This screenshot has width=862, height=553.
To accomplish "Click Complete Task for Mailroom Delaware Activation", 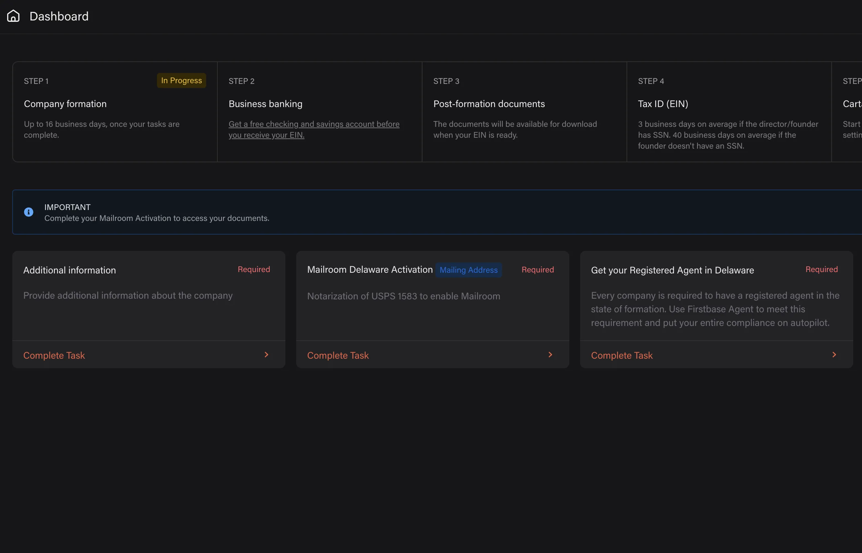I will pyautogui.click(x=338, y=355).
